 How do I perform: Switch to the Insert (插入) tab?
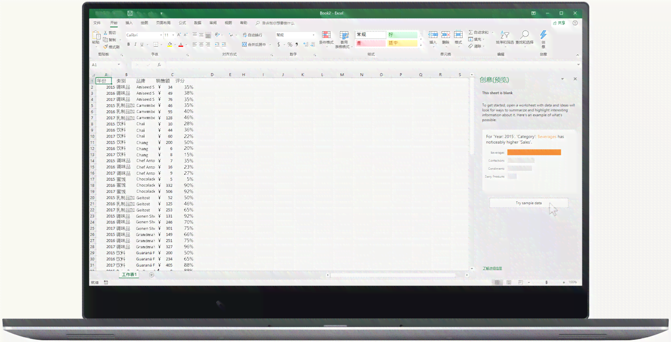click(x=129, y=23)
